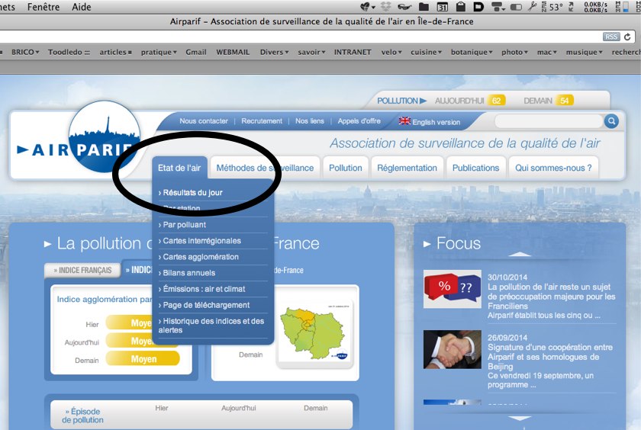
Task: Open the Divers bookmarks dropdown
Action: pos(274,52)
